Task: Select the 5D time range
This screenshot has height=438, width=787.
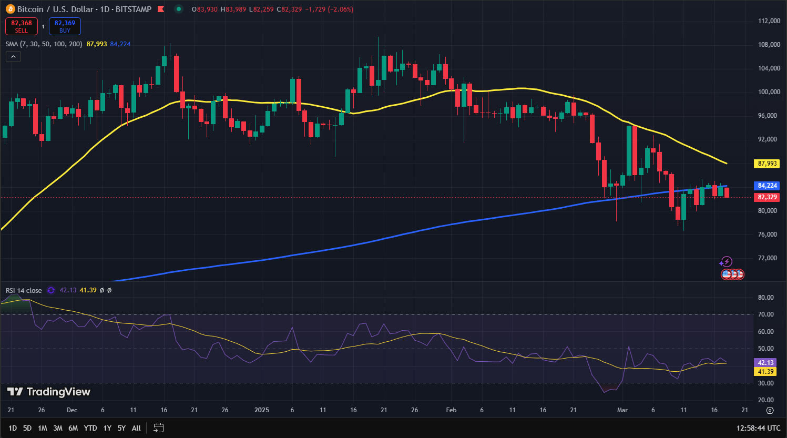Action: click(x=27, y=428)
